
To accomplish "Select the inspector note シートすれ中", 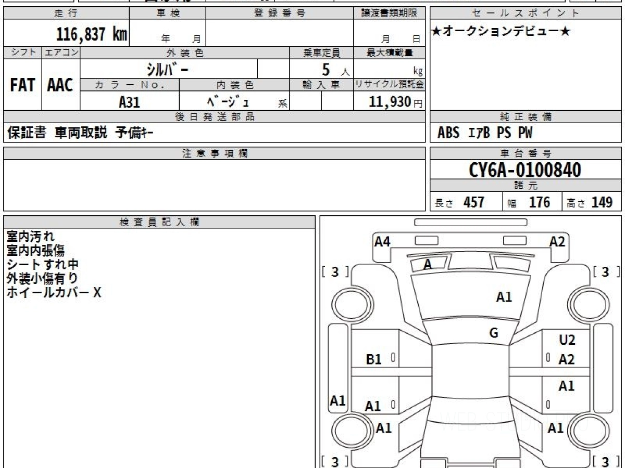I will coord(42,265).
